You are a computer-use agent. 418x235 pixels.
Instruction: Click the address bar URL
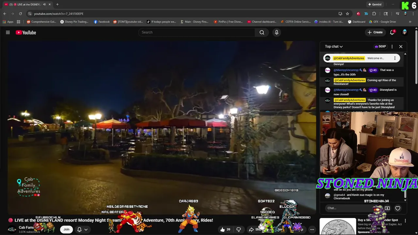point(59,14)
